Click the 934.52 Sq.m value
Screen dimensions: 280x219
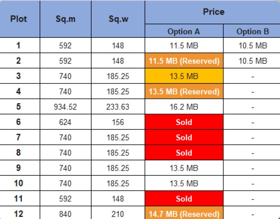[x=66, y=107]
